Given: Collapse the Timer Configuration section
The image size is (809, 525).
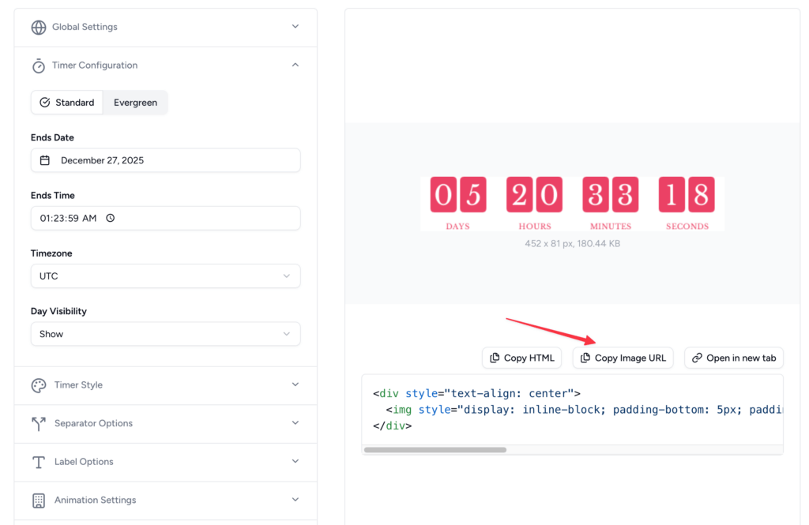Looking at the screenshot, I should [295, 65].
